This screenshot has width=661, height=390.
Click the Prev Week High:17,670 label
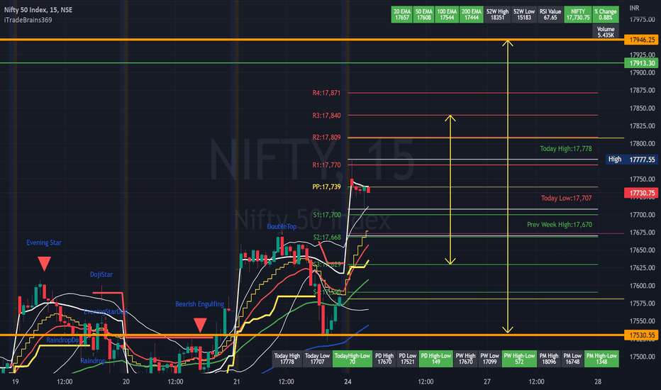(560, 225)
